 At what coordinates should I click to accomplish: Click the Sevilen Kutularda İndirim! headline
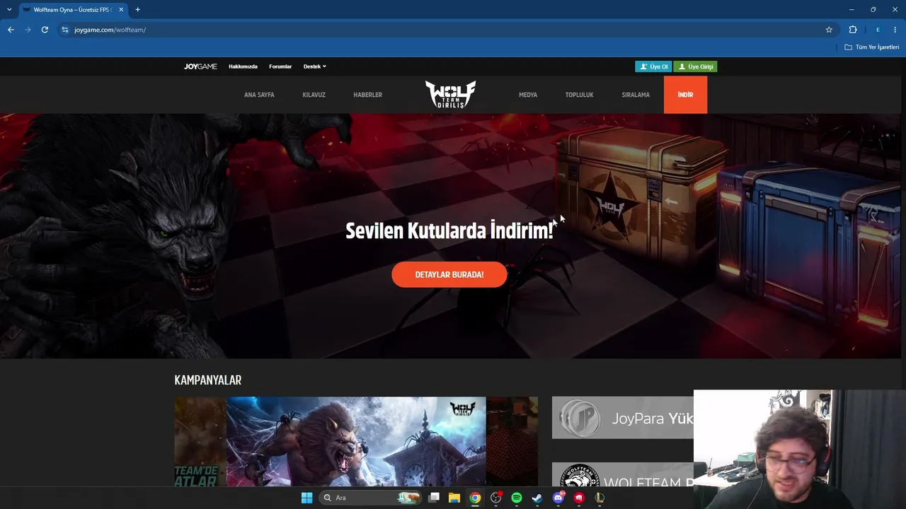(x=449, y=230)
